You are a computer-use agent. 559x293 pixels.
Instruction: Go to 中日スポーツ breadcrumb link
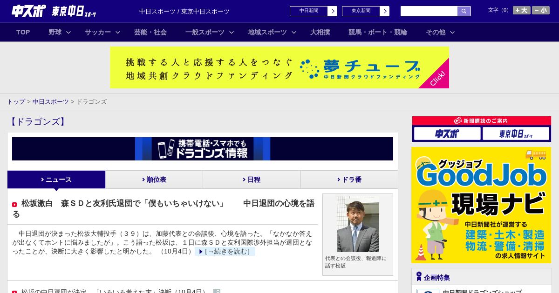tap(50, 101)
